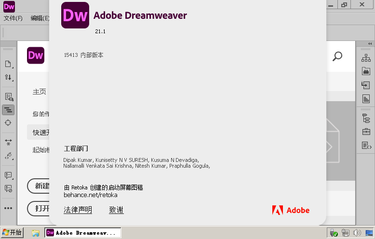Select the 起始模板 item in sidebar

coord(41,150)
